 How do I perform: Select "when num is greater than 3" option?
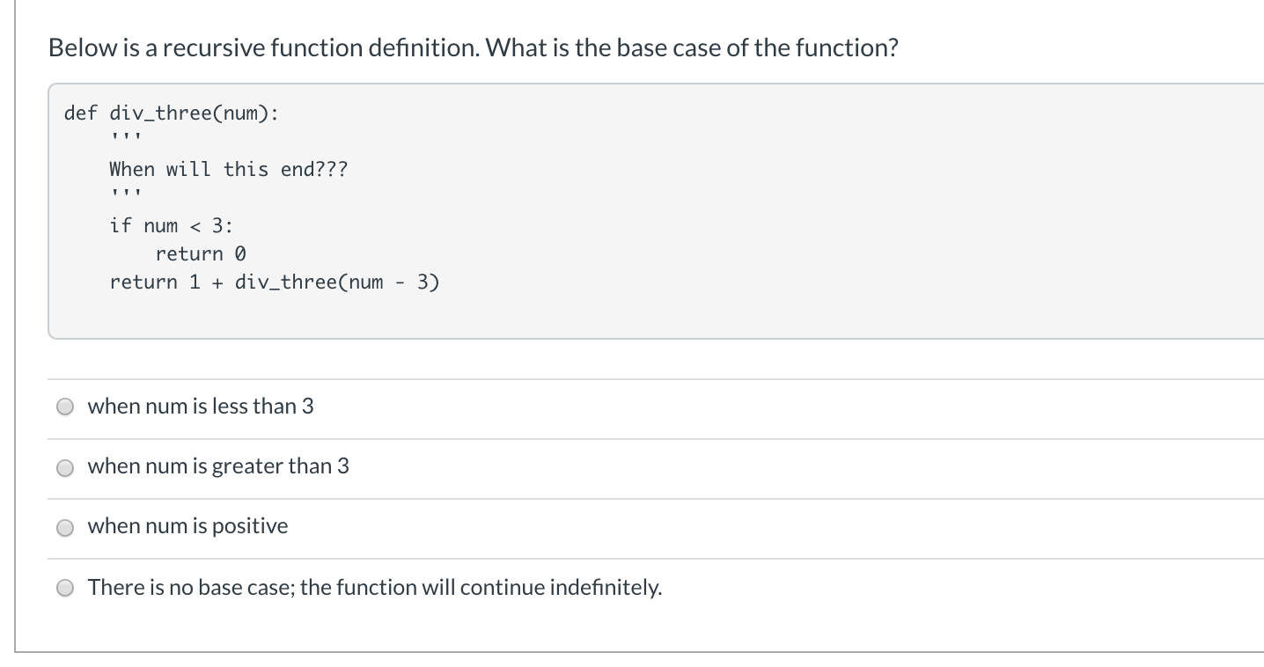64,467
